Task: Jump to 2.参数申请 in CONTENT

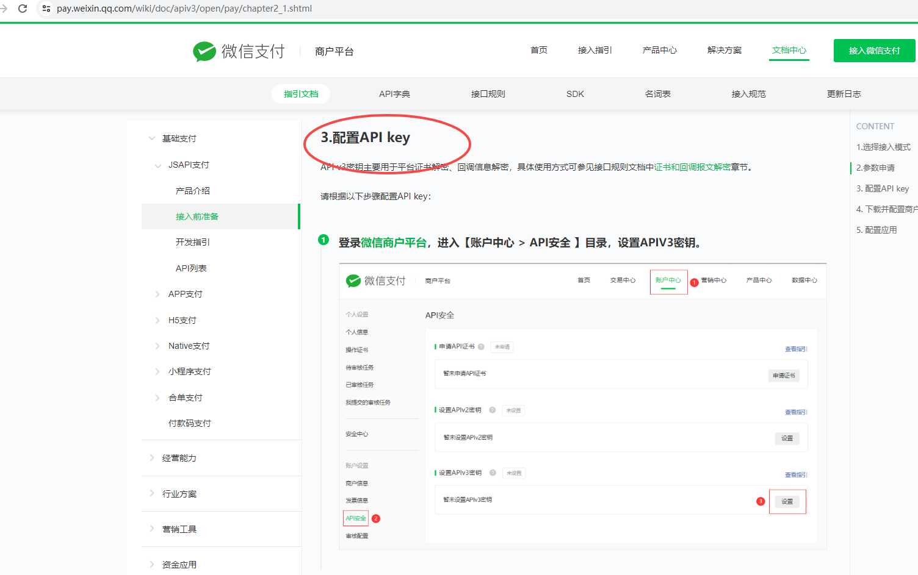Action: point(875,168)
